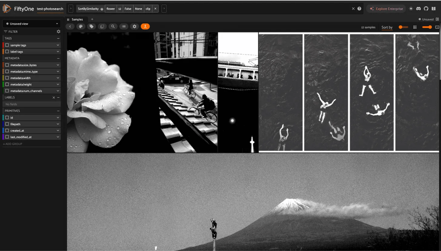Viewport: 441px width, 251px height.
Task: Open the GitHub repository icon
Action: point(426,9)
